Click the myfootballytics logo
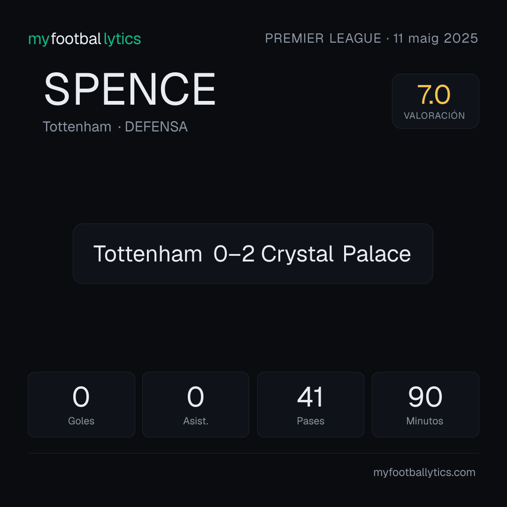This screenshot has width=507, height=507. click(84, 39)
